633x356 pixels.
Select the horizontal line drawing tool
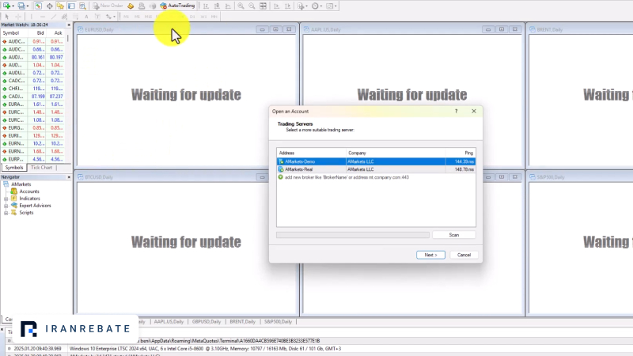43,17
